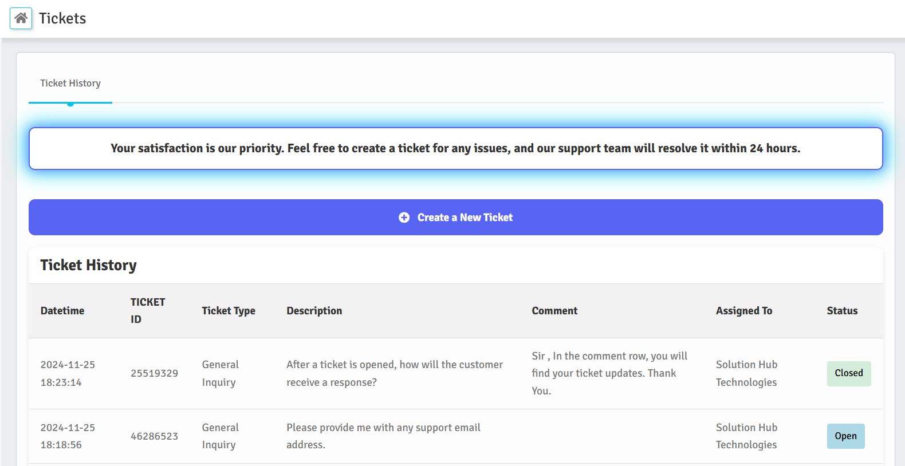
Task: Click the Assigned To column header
Action: pyautogui.click(x=743, y=311)
